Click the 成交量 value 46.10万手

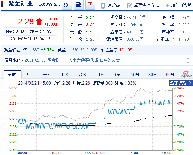pos(136,18)
